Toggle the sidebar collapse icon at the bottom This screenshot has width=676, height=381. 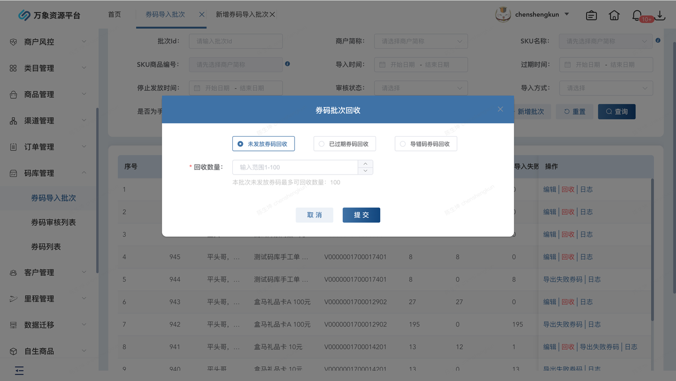point(20,370)
